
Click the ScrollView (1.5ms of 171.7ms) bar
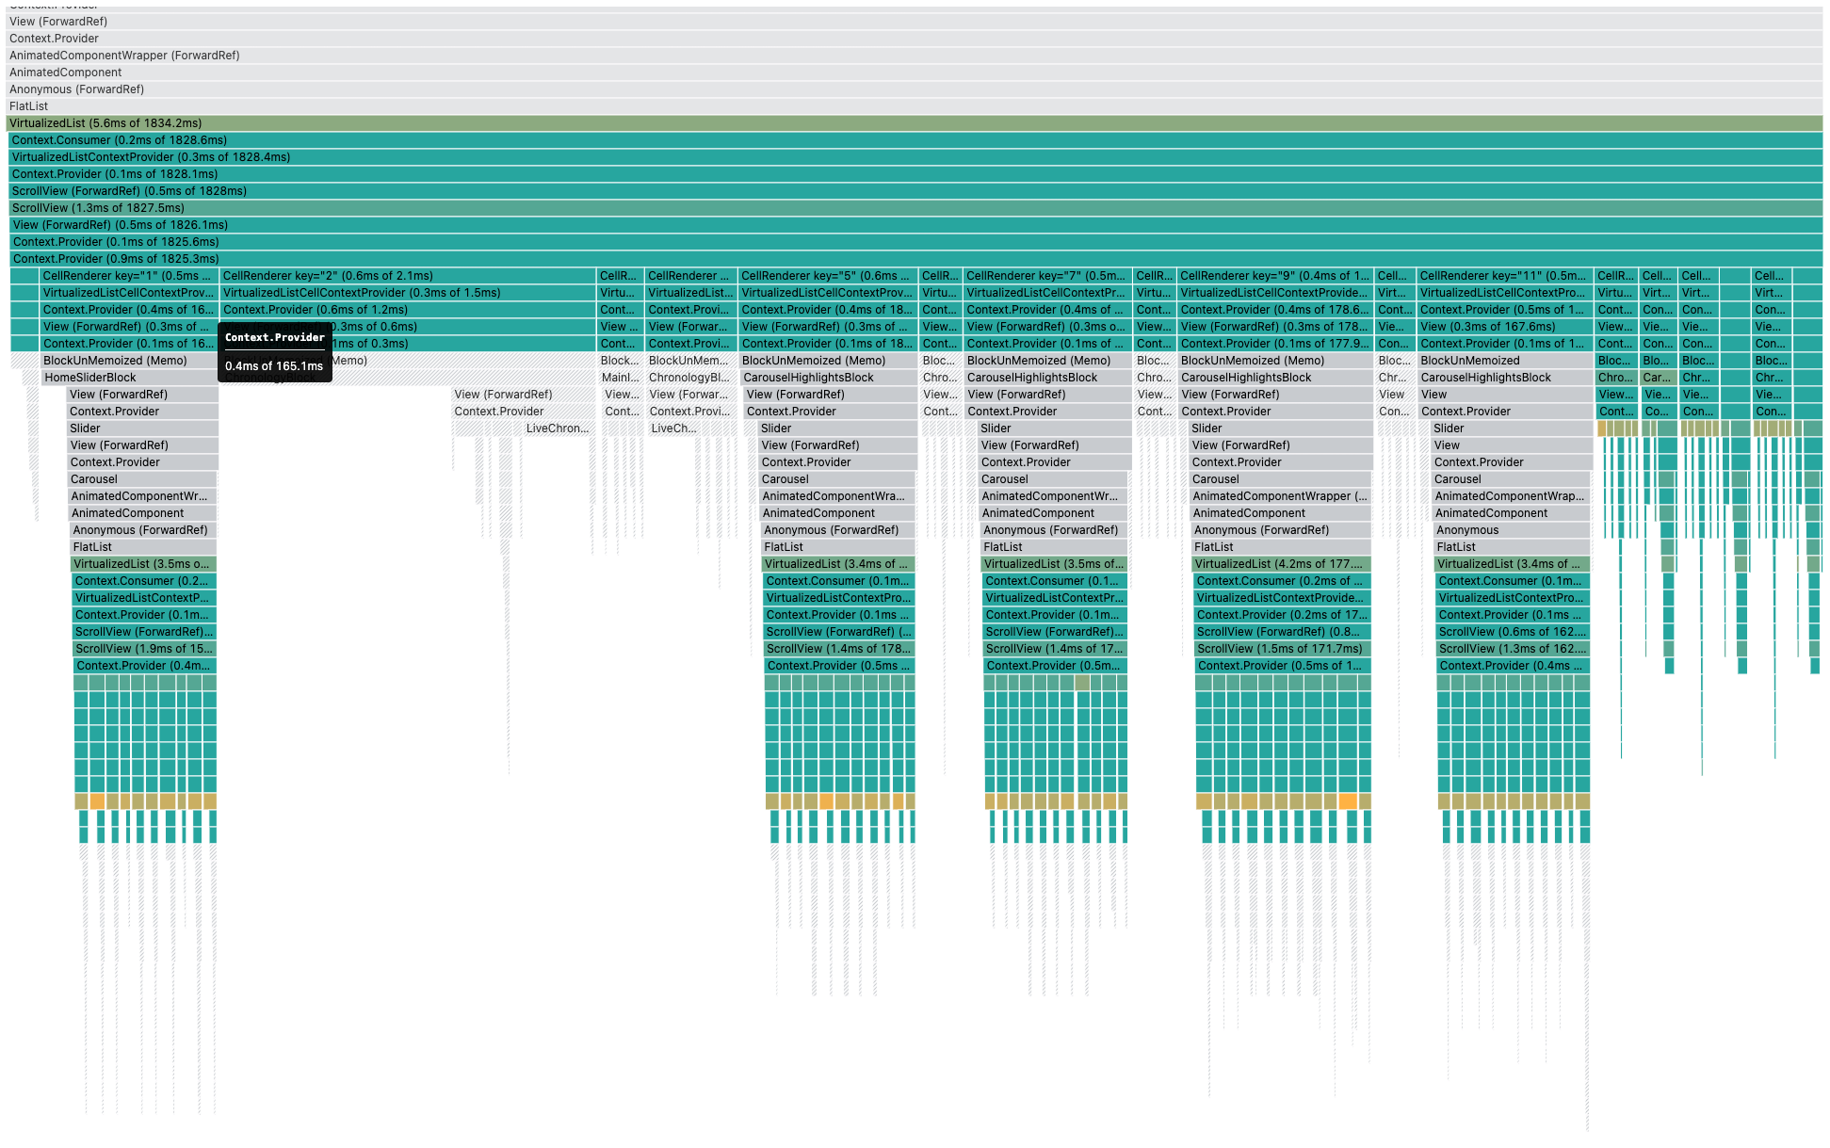(1281, 649)
